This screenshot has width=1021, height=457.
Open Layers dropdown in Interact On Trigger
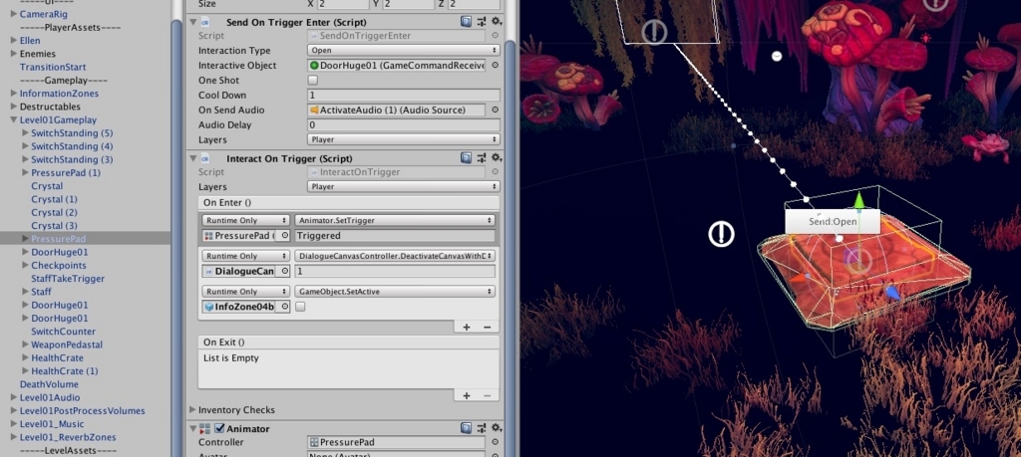click(x=403, y=186)
